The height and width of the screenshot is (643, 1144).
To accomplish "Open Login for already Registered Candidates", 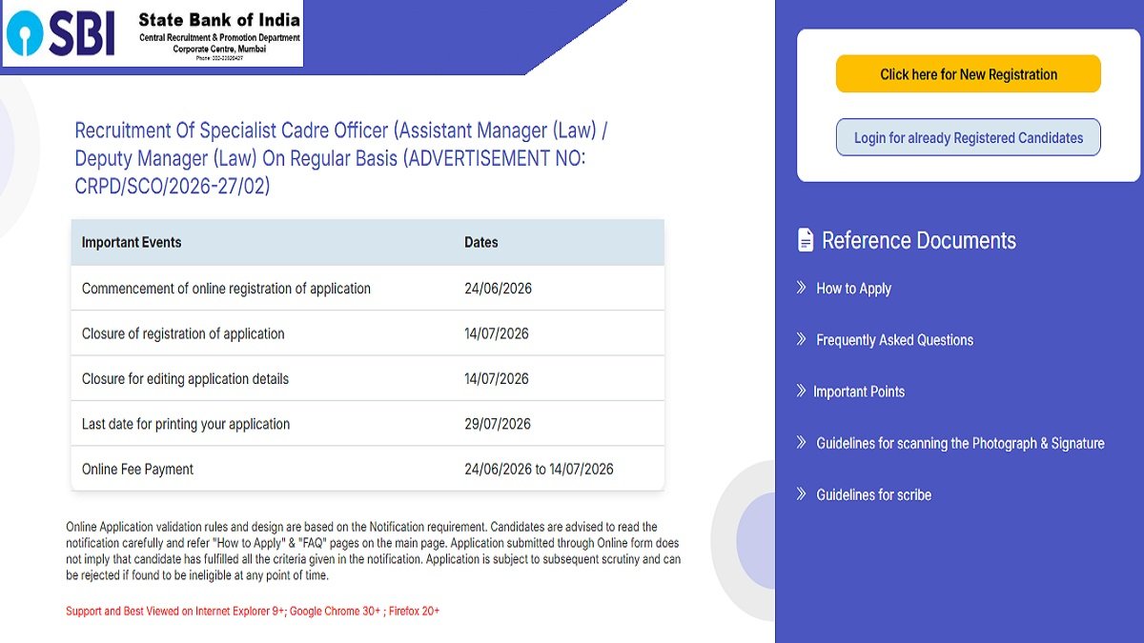I will coord(969,137).
